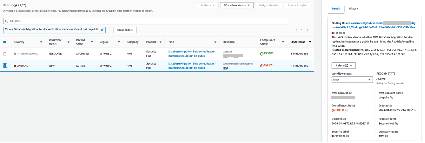Screen dimensions: 425x143
Task: Click the panel resize handle beside details pane
Action: point(323,102)
